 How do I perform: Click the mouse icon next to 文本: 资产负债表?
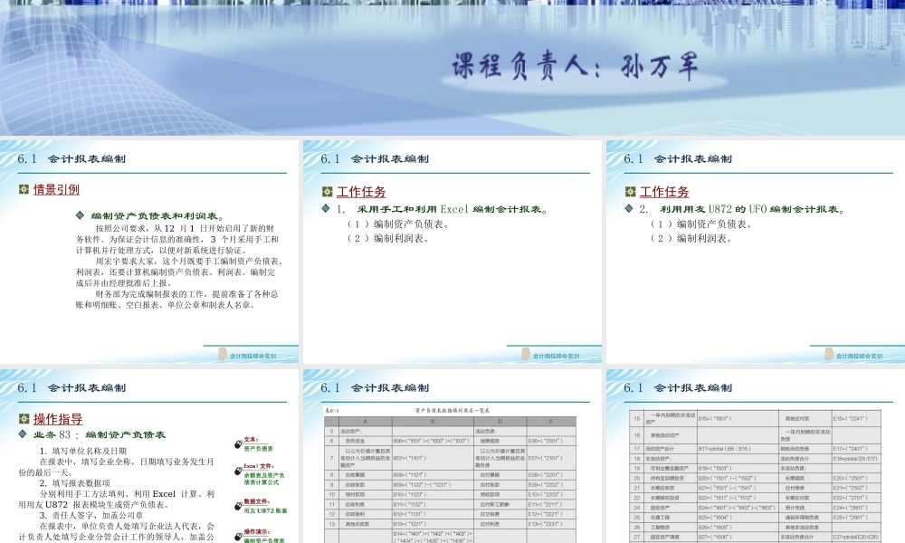238,443
